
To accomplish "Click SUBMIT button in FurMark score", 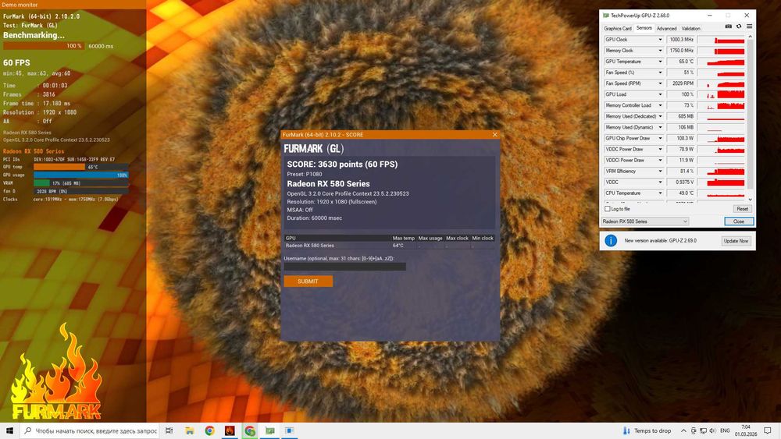I will point(308,281).
